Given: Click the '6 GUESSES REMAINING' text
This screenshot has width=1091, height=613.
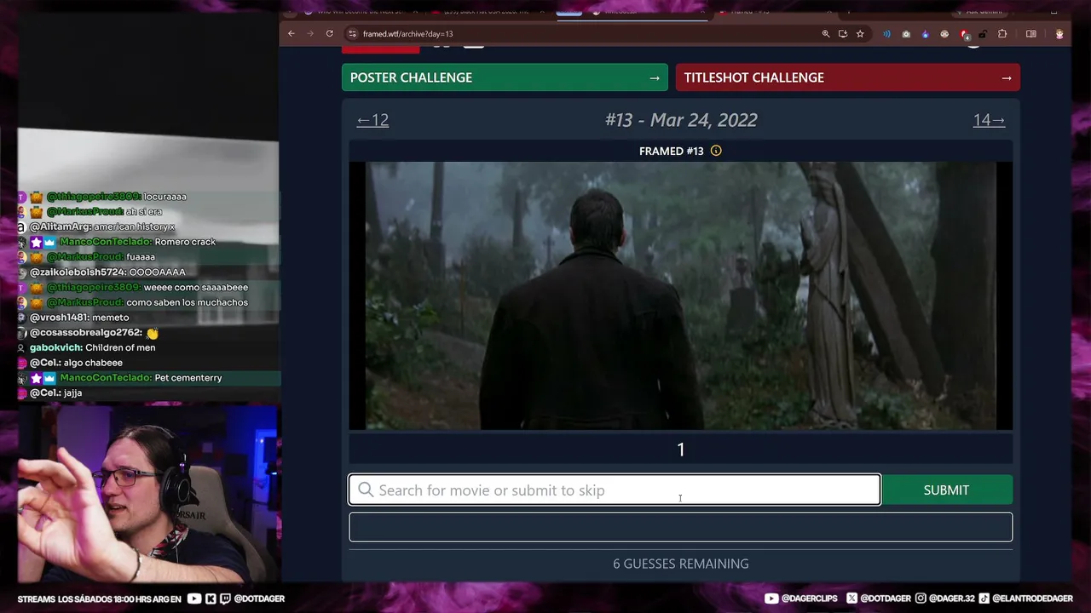Looking at the screenshot, I should (681, 564).
